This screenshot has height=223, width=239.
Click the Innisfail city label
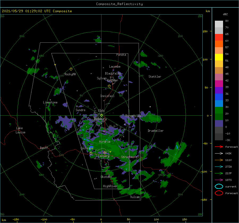coord(107,96)
